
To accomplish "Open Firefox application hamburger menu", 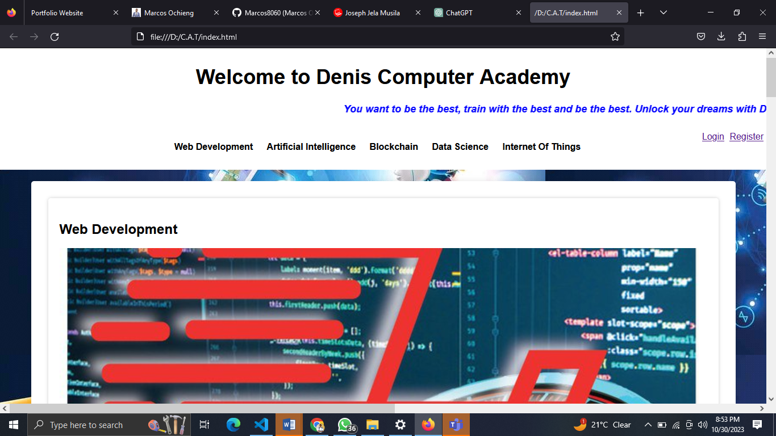I will click(762, 37).
